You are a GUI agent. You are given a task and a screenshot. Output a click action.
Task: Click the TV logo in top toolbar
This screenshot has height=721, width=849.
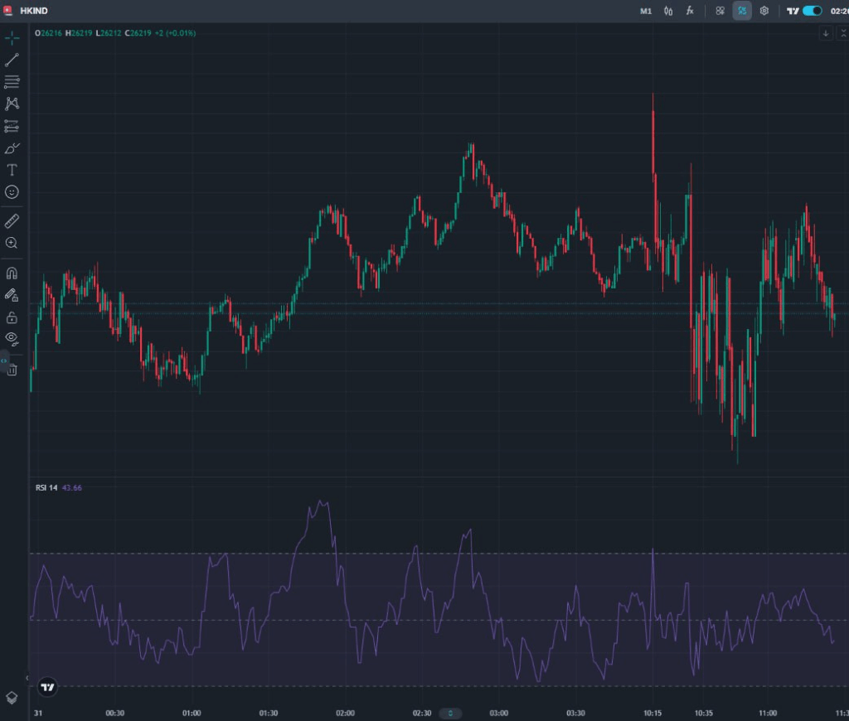793,11
